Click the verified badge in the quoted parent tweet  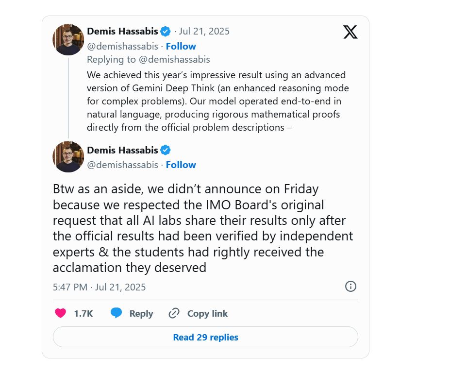click(x=165, y=32)
